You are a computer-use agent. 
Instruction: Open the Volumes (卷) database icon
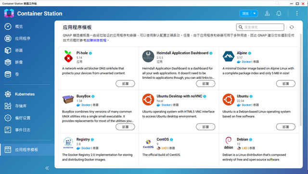(x=8, y=74)
